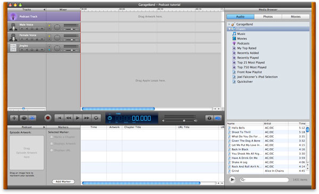Click the Add Marker button
This screenshot has width=319, height=194.
click(63, 182)
